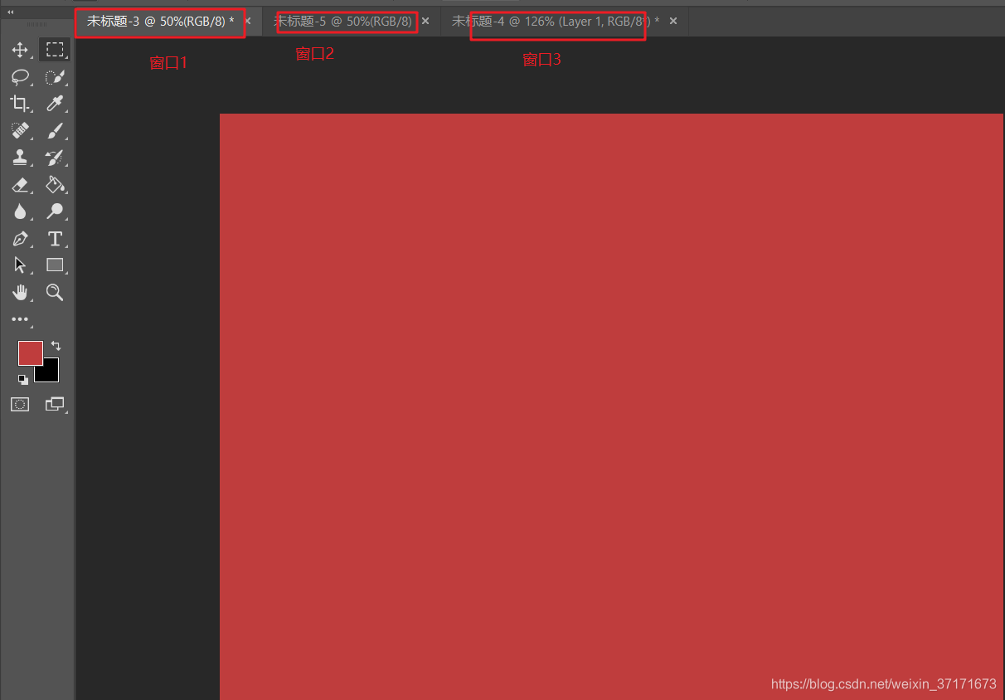Pick the Dodge tool
Screen dimensions: 1005x700
[55, 211]
